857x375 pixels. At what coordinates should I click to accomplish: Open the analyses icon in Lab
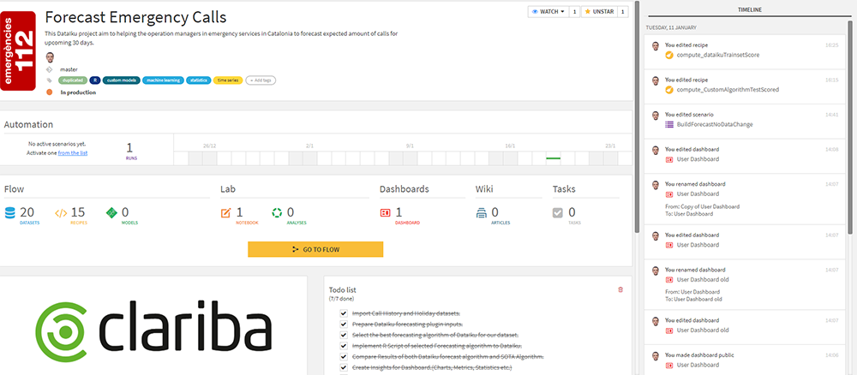coord(277,213)
